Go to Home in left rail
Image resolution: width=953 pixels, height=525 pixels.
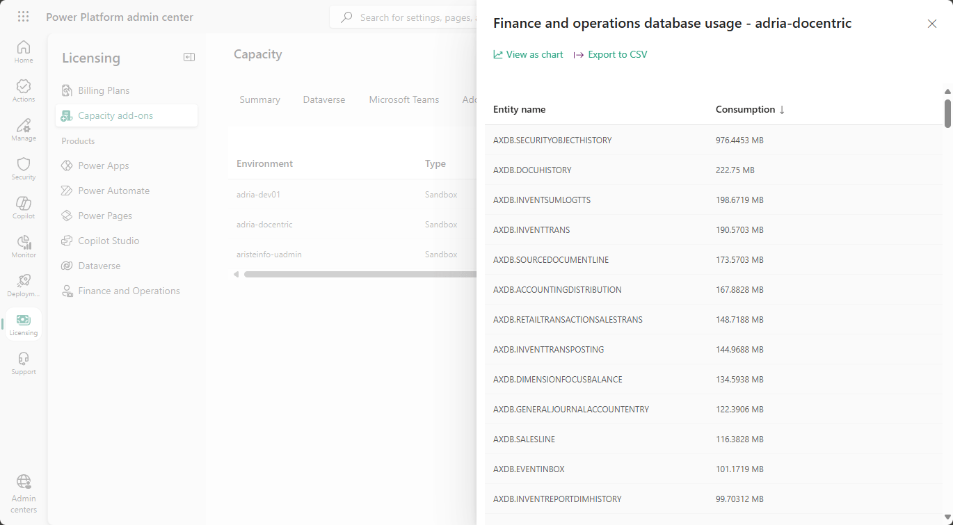click(x=24, y=51)
